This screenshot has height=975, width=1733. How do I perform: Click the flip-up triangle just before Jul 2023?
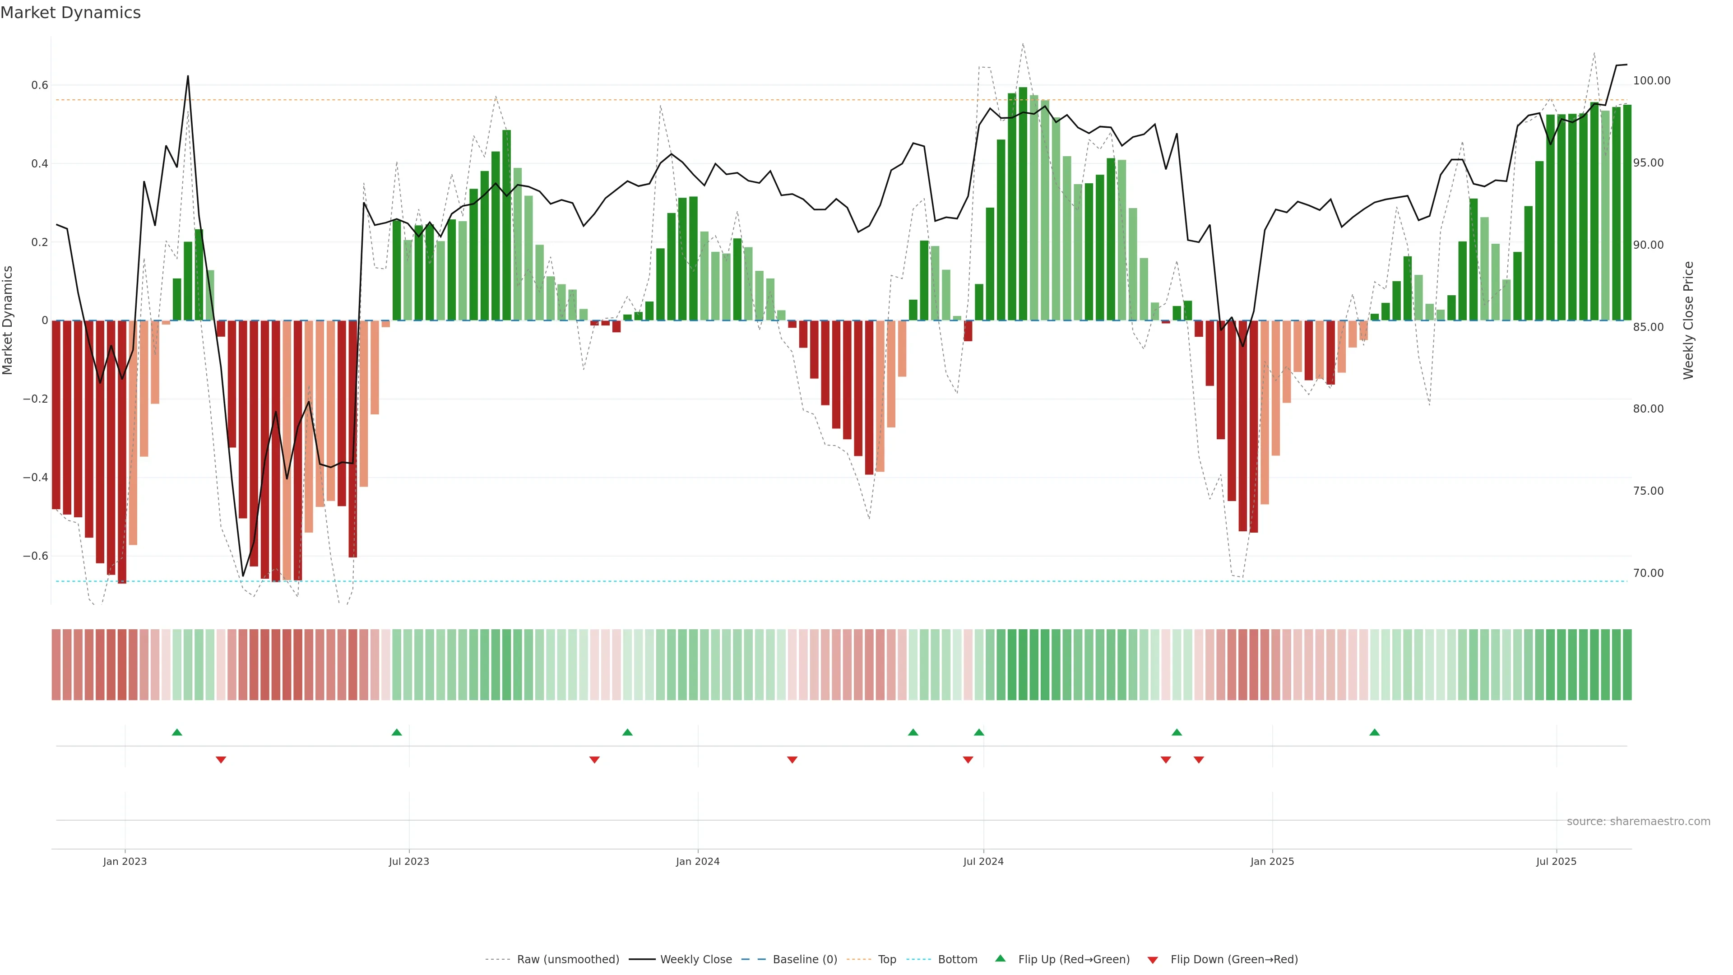click(397, 732)
